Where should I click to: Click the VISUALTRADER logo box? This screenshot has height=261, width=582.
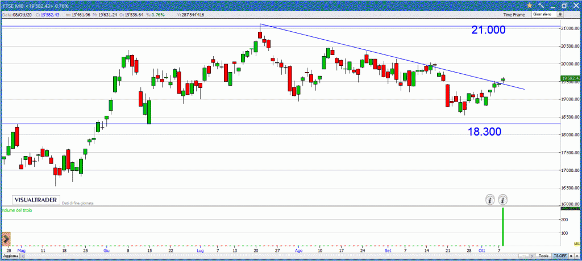click(36, 200)
